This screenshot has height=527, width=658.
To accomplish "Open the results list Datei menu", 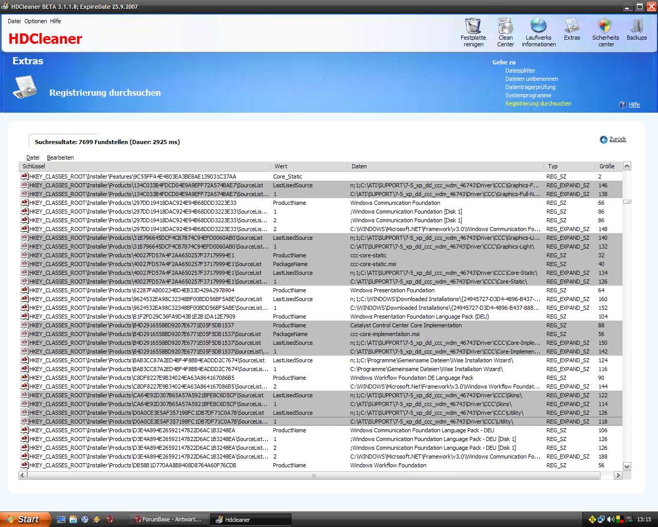I will click(33, 157).
